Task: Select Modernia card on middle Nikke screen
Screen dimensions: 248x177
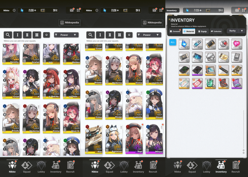Action: pos(114,70)
